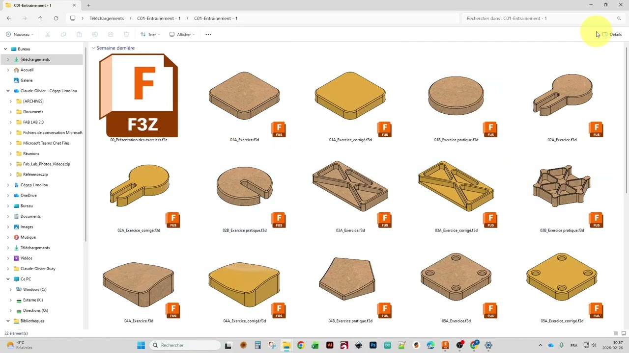Switch to details list view icon
Viewport: 629px width, 353px height.
[x=616, y=333]
